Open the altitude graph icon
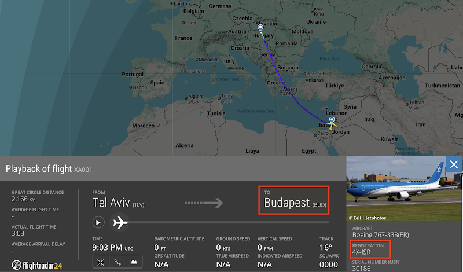The height and width of the screenshot is (272, 463). 134,262
